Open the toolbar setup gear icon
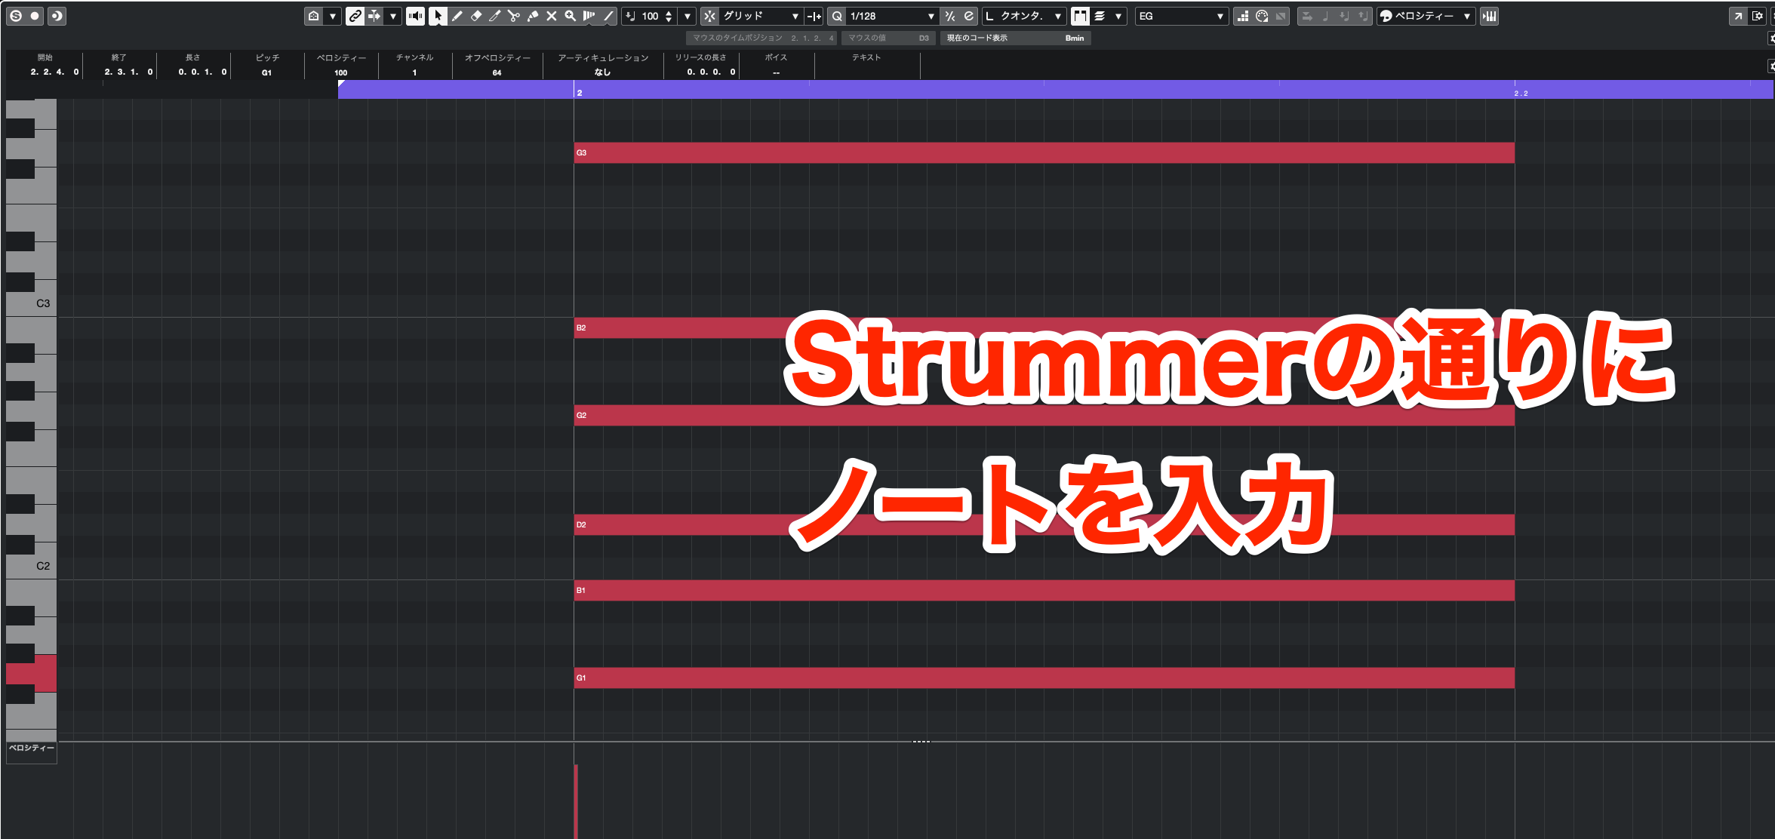Image resolution: width=1775 pixels, height=839 pixels. click(1758, 16)
